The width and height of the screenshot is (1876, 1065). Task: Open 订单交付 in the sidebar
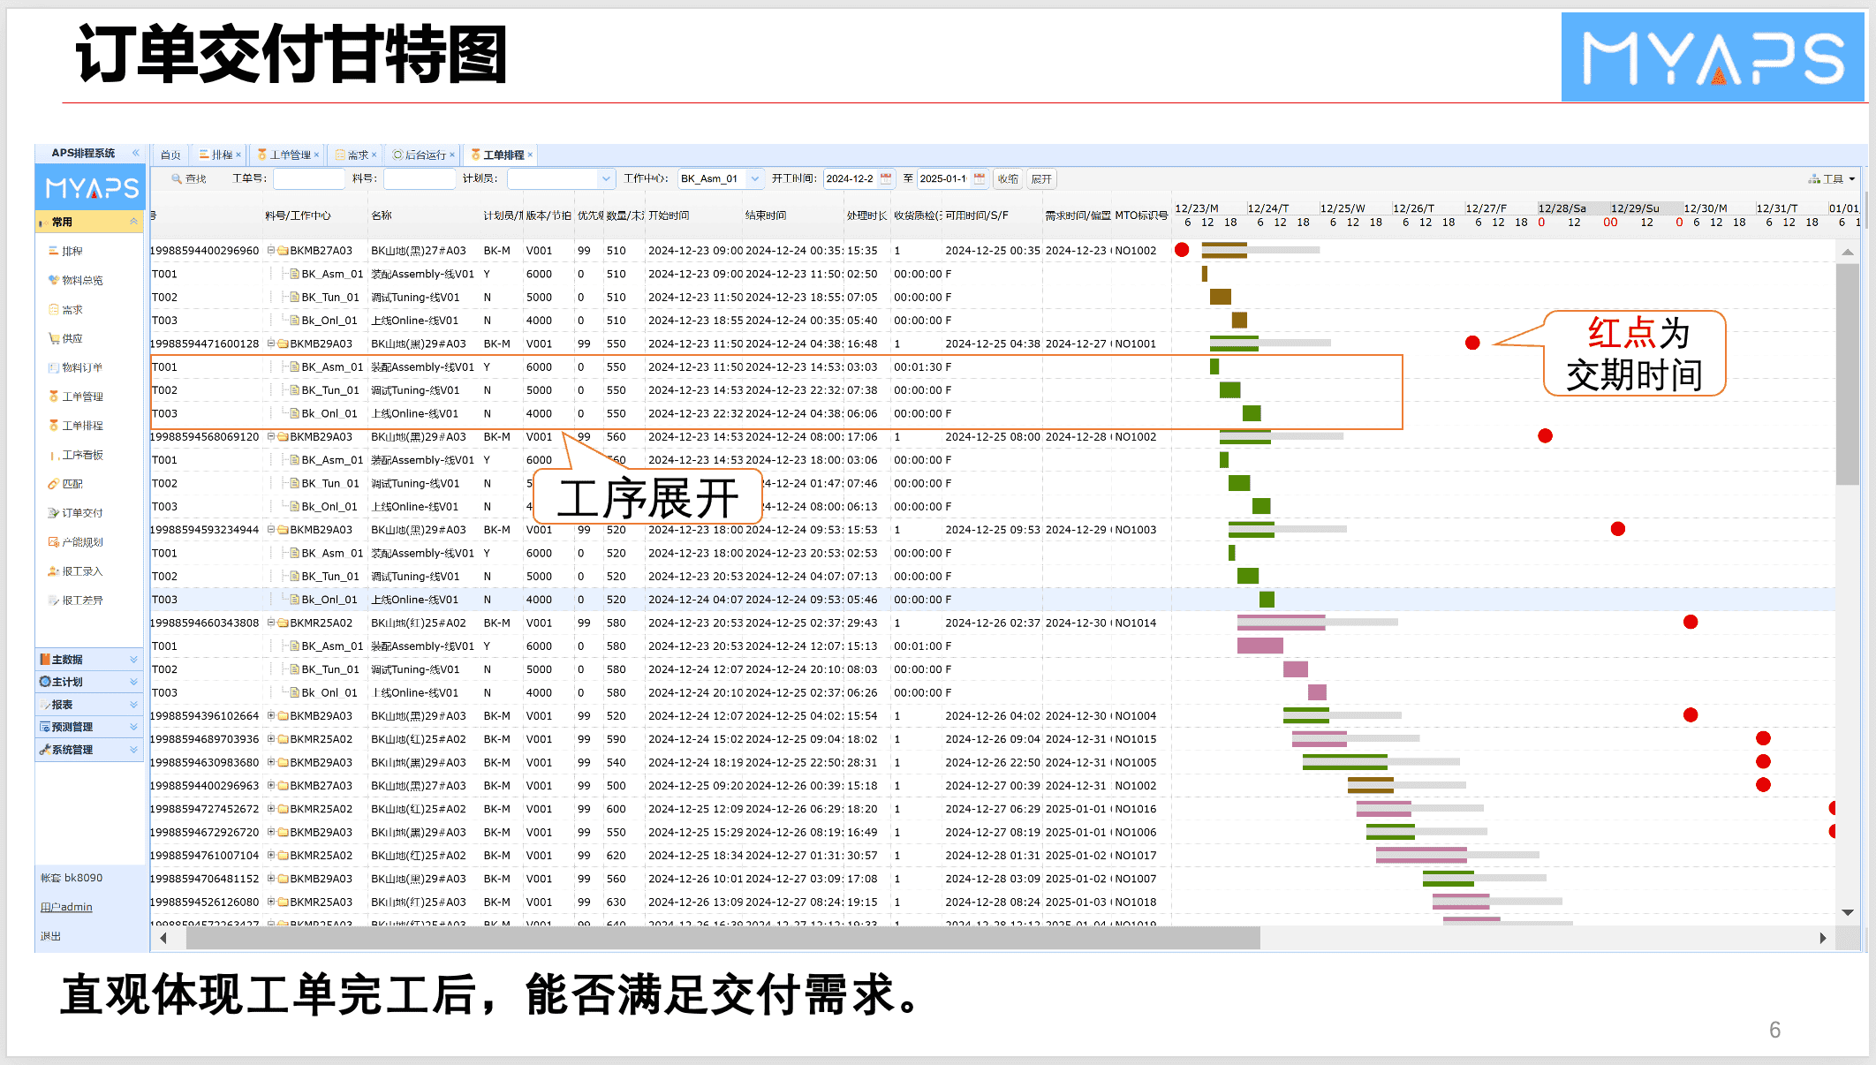81,513
